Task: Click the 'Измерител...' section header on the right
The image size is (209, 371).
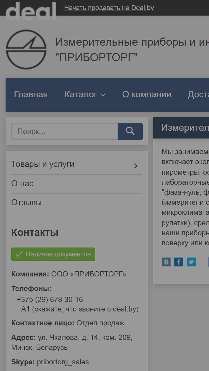Action: pyautogui.click(x=181, y=128)
